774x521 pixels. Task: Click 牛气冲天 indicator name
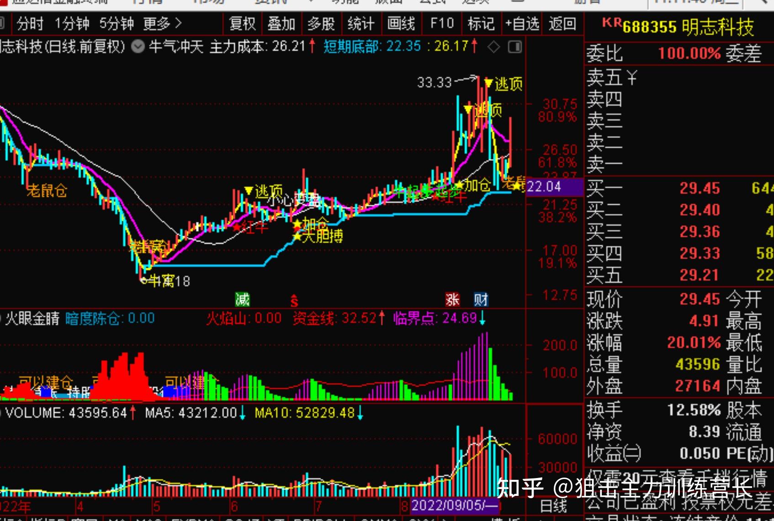pyautogui.click(x=176, y=47)
